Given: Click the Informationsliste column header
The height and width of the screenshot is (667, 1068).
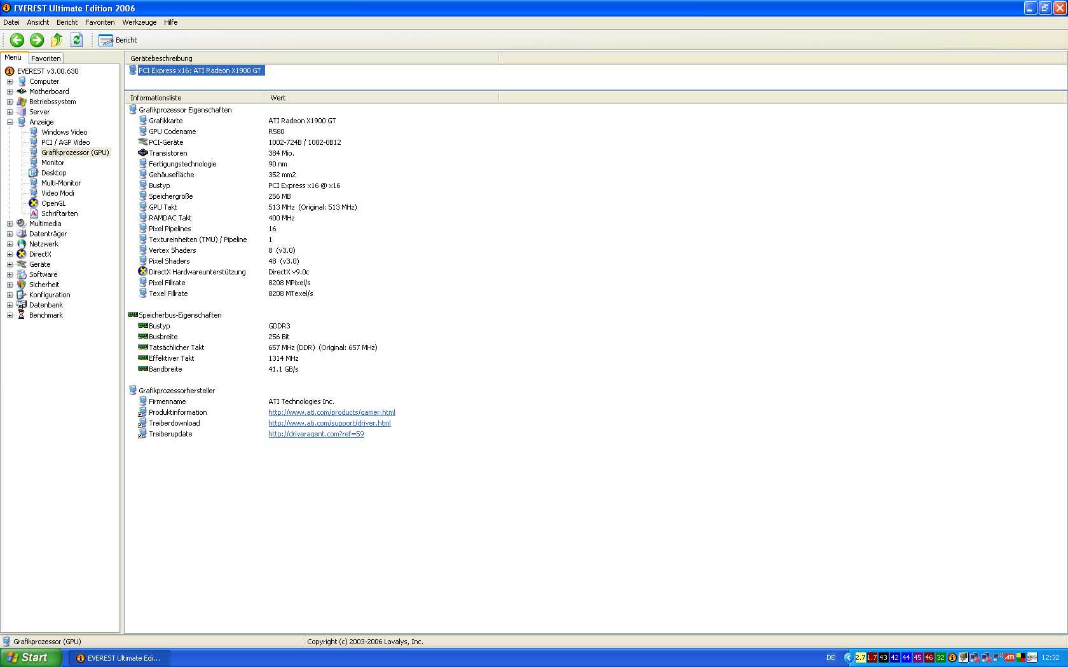Looking at the screenshot, I should click(194, 98).
